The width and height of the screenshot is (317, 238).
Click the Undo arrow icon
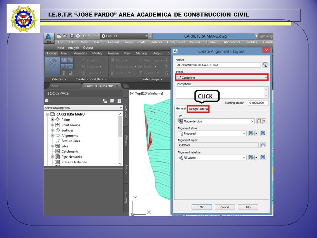coord(85,36)
